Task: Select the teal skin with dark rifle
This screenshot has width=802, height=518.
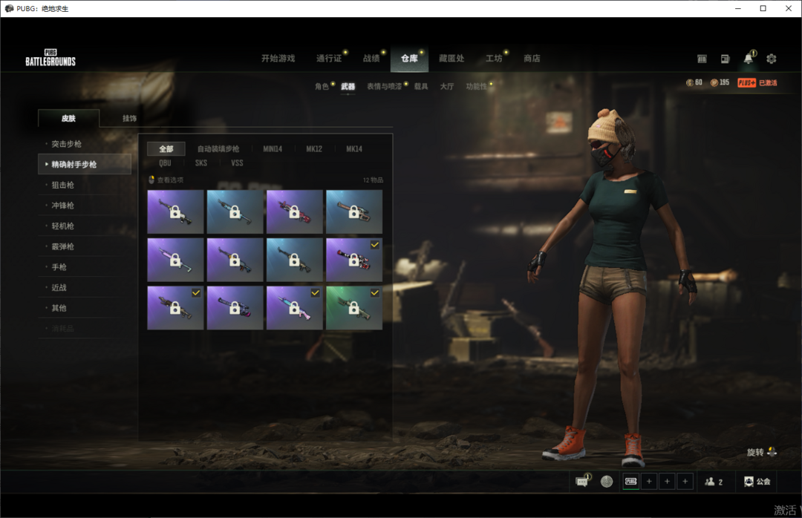Action: (x=294, y=260)
